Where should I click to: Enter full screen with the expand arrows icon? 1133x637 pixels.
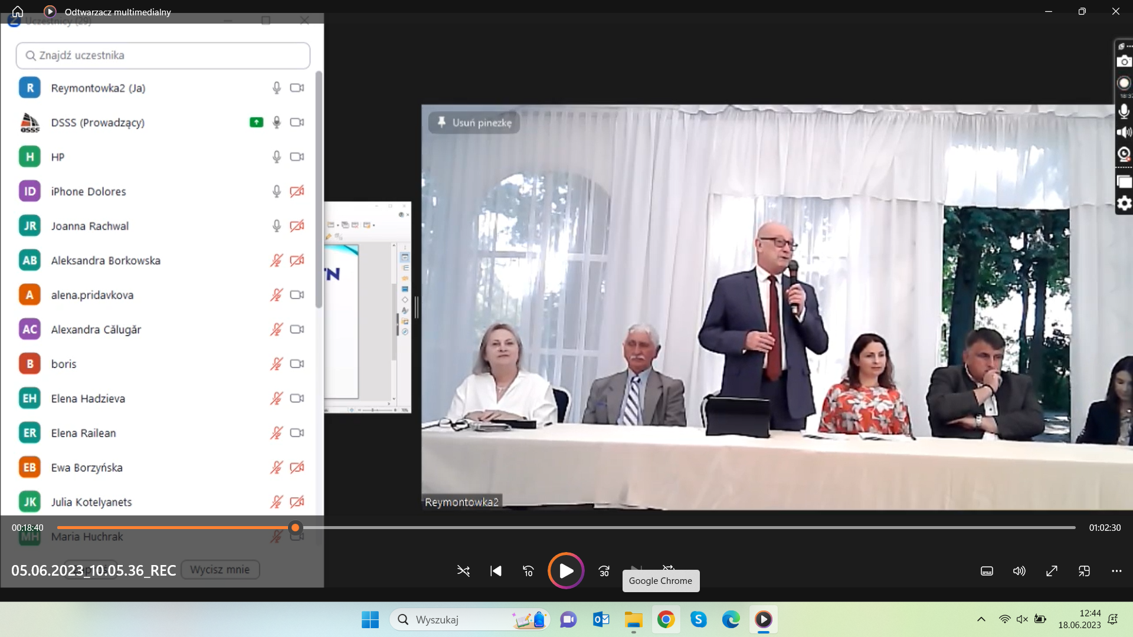click(x=1052, y=571)
